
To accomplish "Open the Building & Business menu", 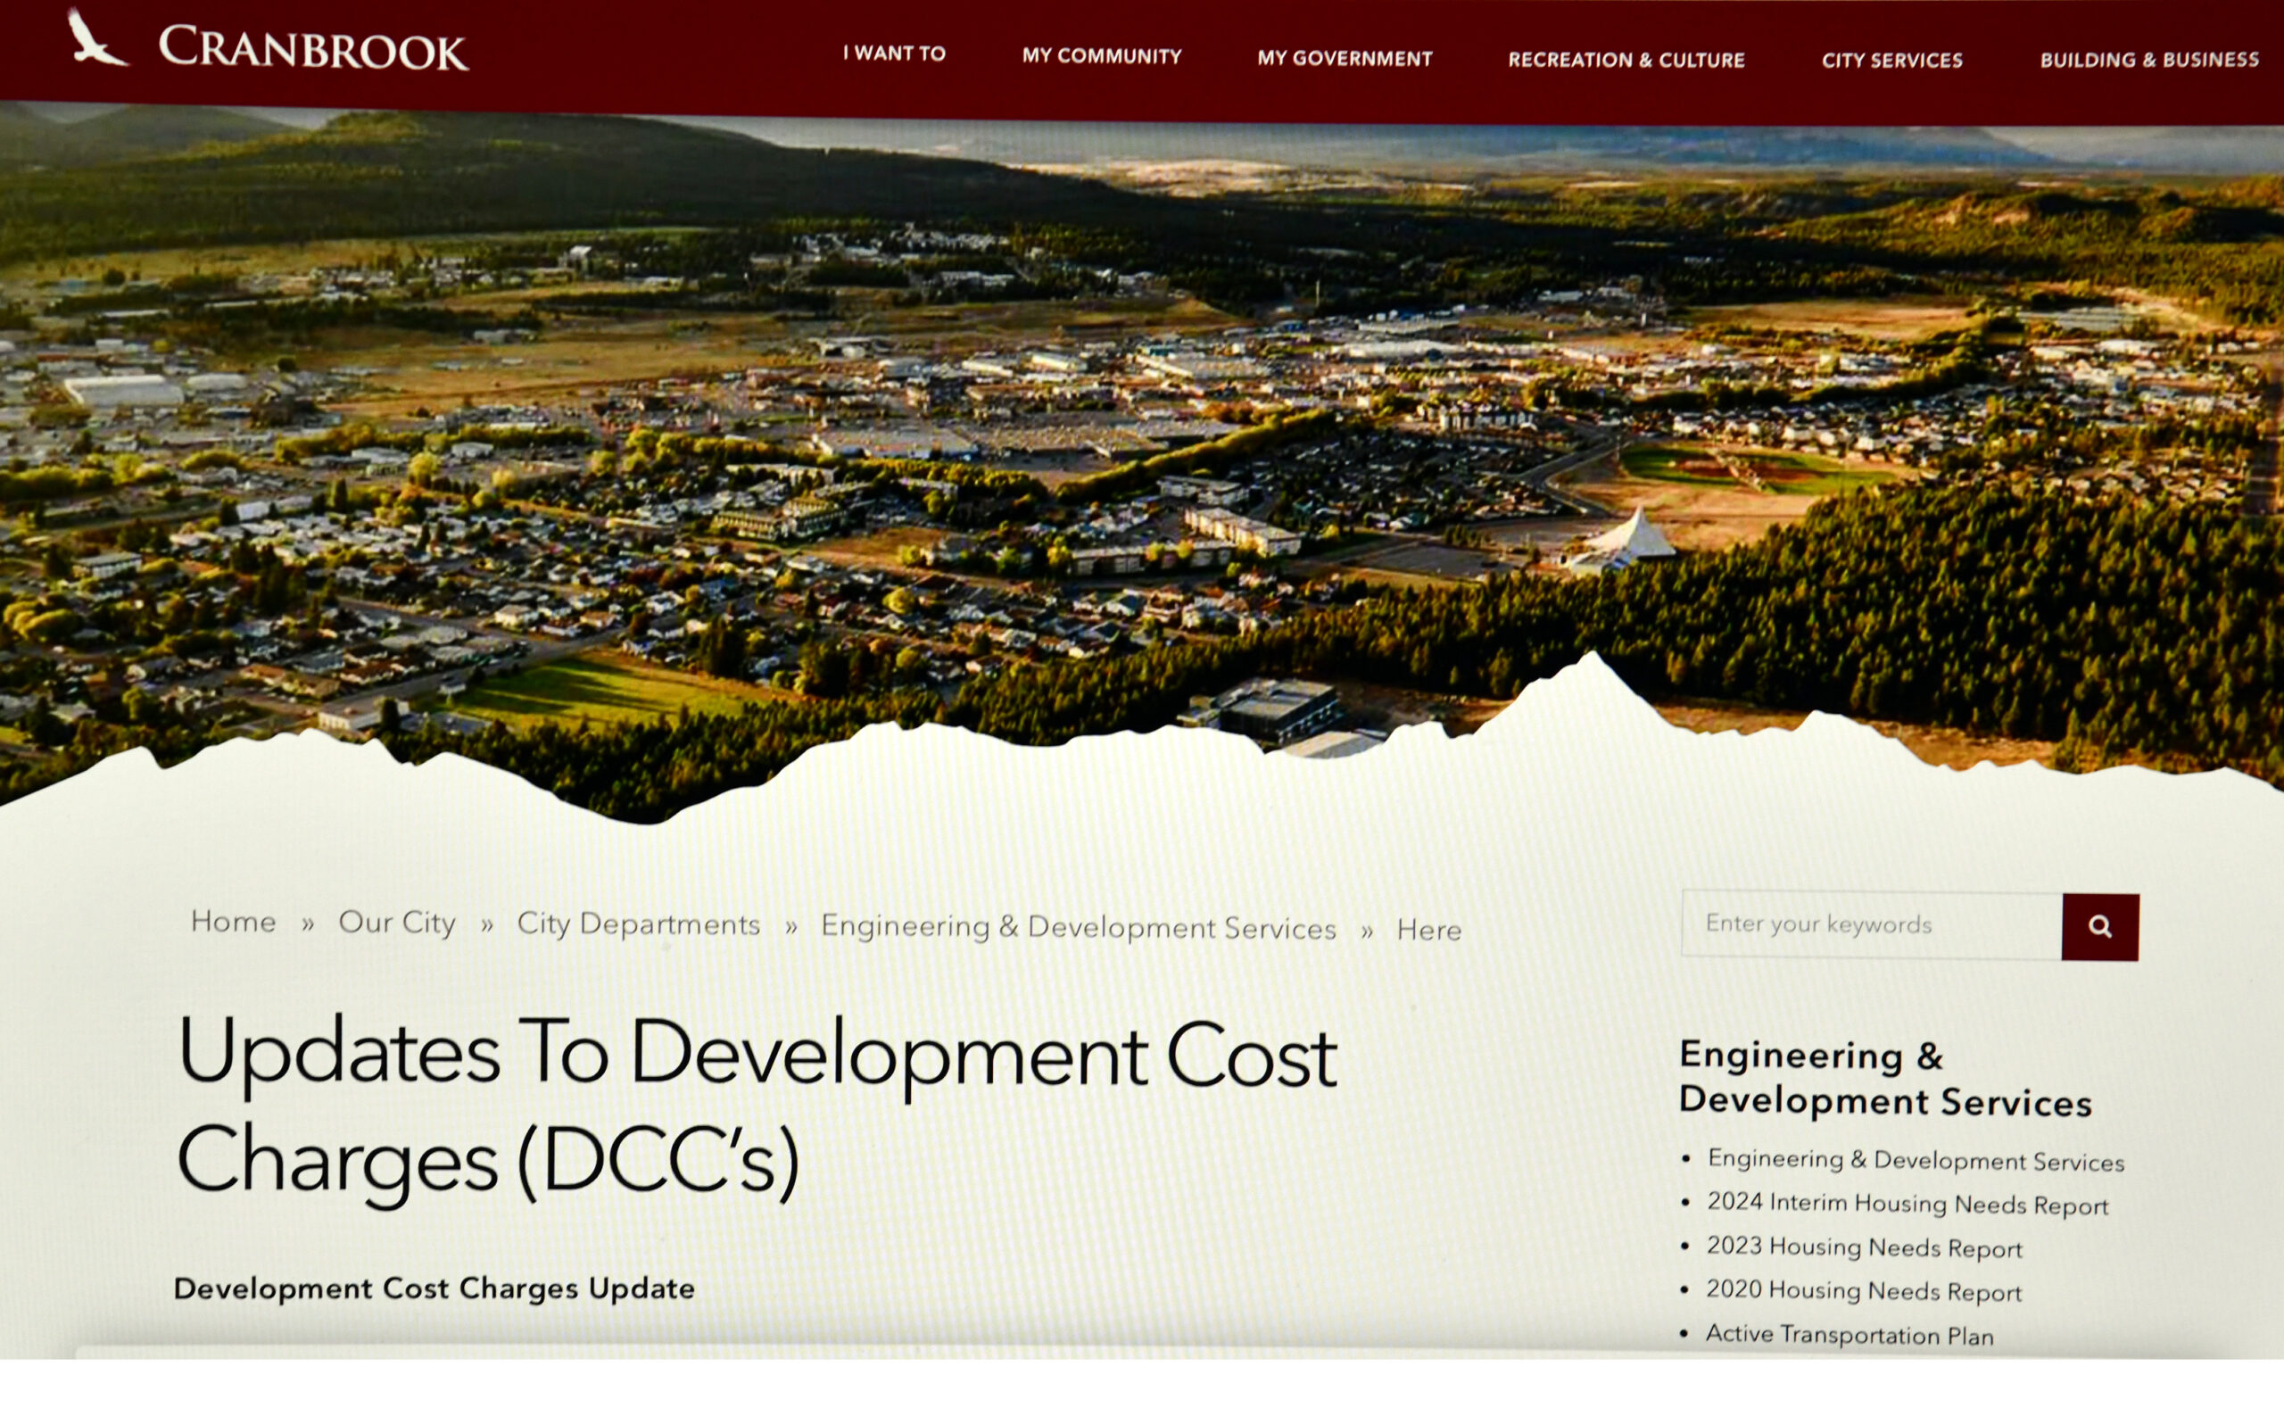I will pos(2149,61).
